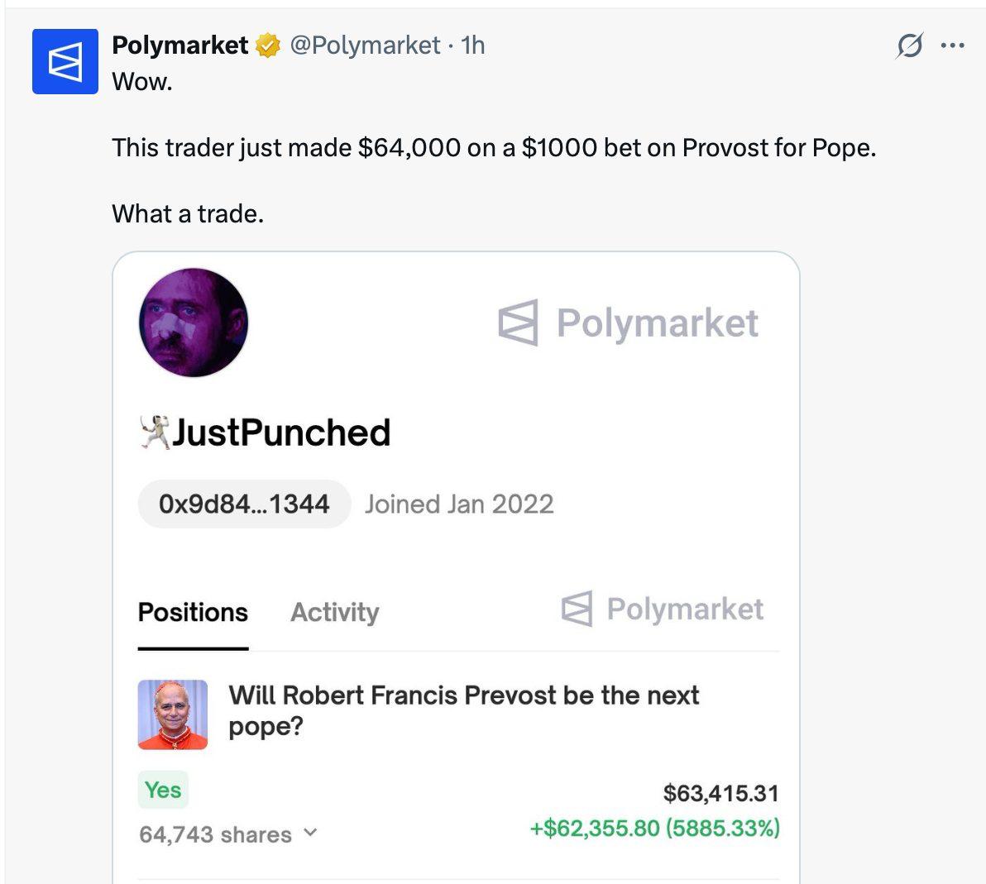The height and width of the screenshot is (884, 986).
Task: Open the Prevost cardinal thumbnail
Action: pos(173,714)
